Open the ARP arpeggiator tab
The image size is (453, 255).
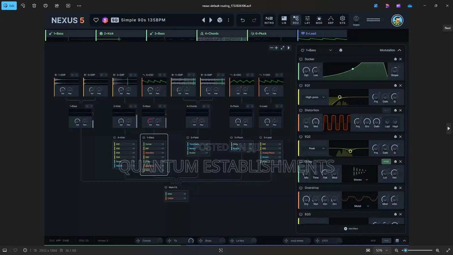point(331,20)
